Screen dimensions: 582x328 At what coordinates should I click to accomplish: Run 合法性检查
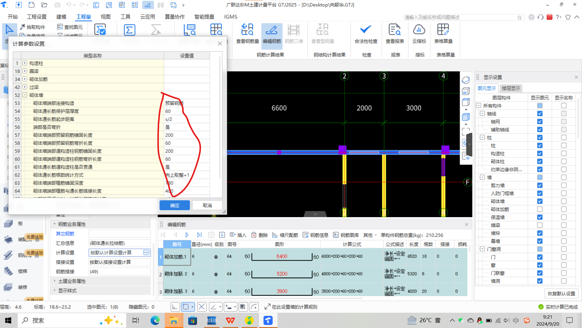366,33
